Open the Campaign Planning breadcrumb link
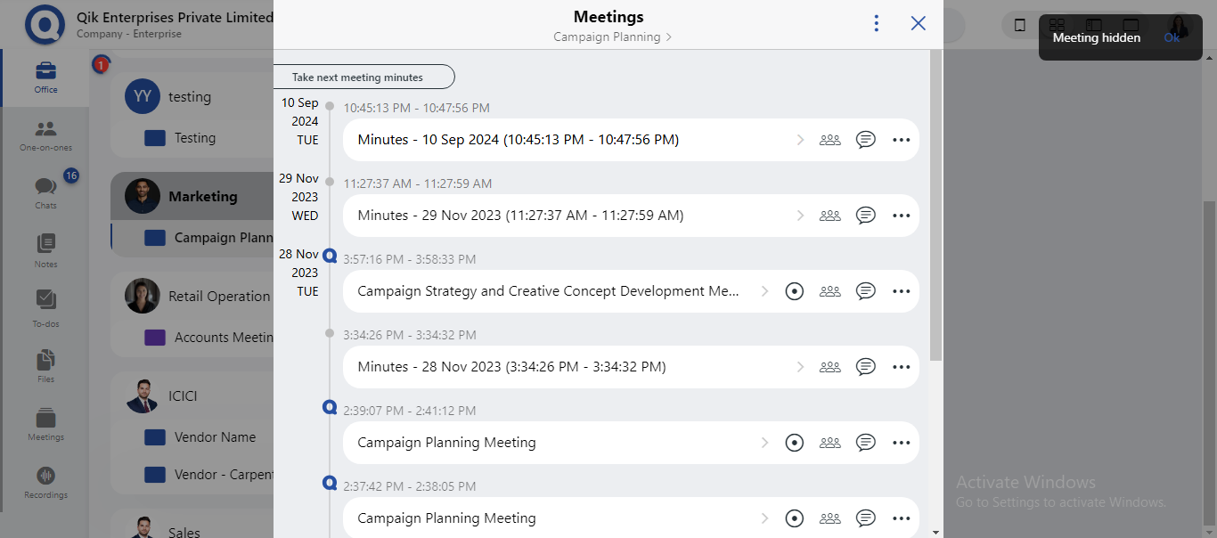 [607, 37]
